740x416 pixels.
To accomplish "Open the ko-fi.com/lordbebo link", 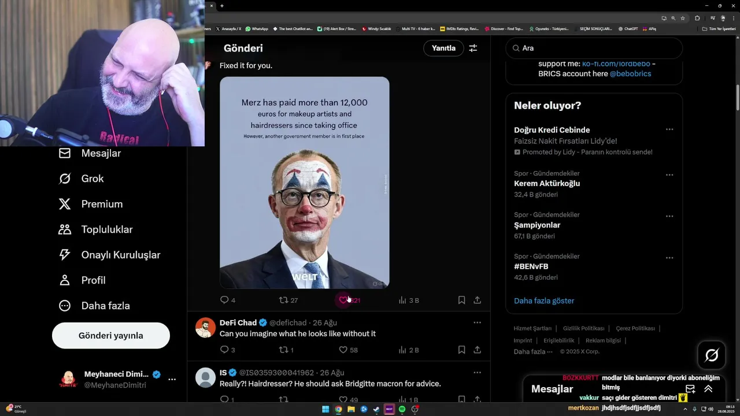I will [616, 64].
